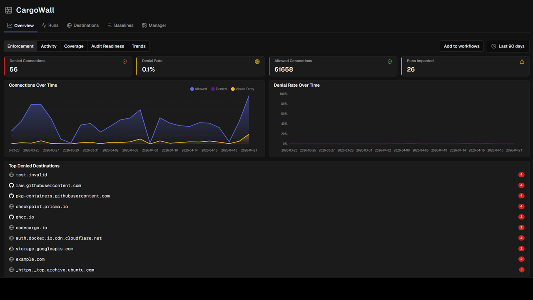Click the CargoWall brick wall logo icon
This screenshot has height=300, width=533.
click(8, 10)
